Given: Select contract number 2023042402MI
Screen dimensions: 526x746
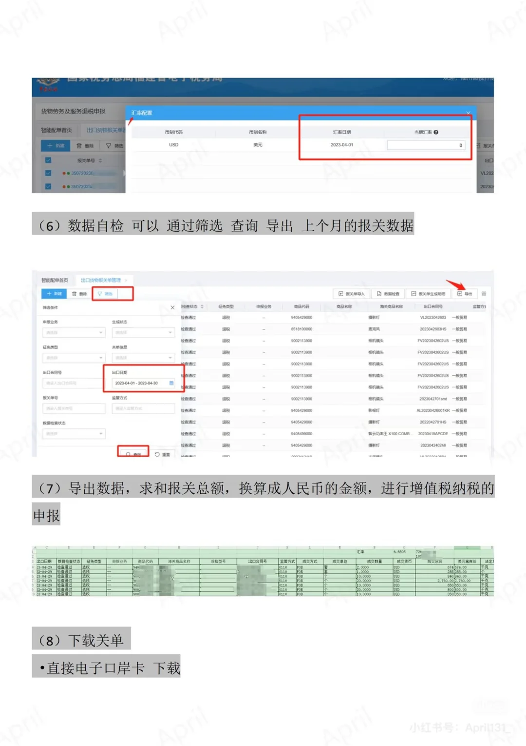Looking at the screenshot, I should (x=433, y=445).
